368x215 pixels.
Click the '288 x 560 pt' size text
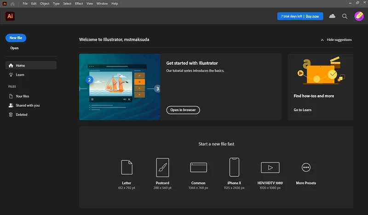pyautogui.click(x=162, y=188)
